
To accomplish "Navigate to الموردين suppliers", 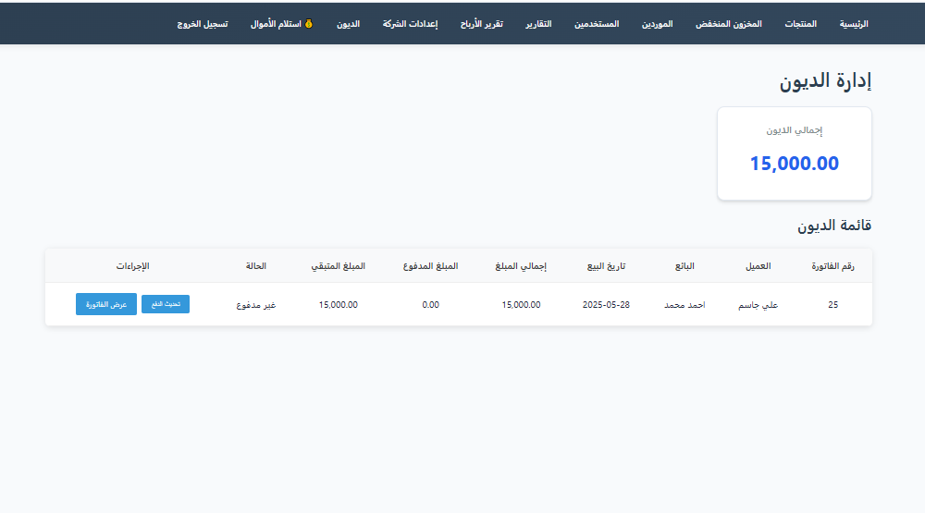I will tap(657, 24).
